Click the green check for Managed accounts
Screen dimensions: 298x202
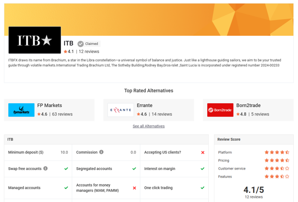[x=66, y=188]
